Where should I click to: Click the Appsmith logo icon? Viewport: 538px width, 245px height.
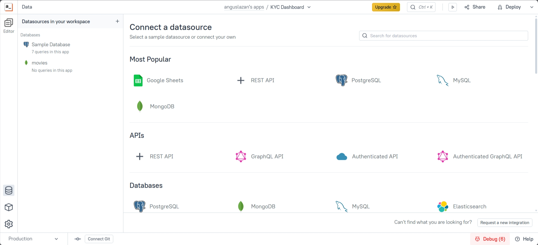[x=9, y=7]
